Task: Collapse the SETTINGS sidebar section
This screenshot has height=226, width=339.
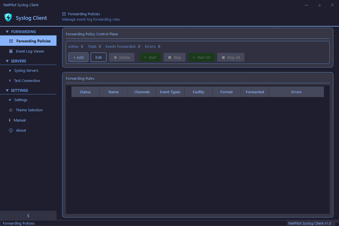Action: pyautogui.click(x=7, y=90)
